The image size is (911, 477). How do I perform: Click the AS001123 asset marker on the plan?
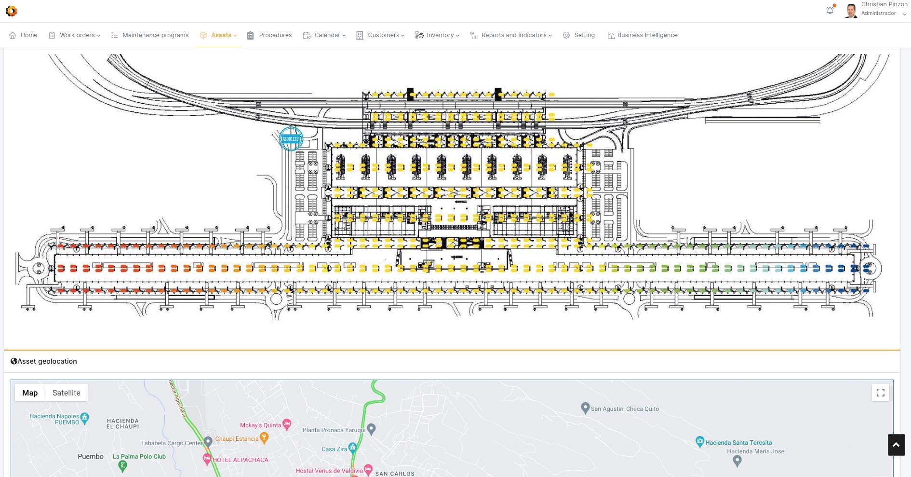pyautogui.click(x=291, y=139)
